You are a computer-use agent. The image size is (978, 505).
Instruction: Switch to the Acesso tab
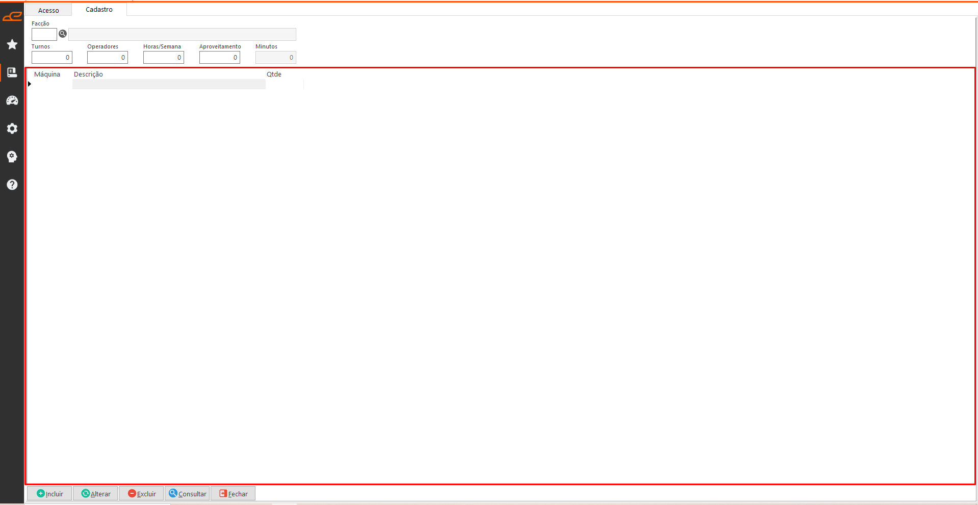click(48, 10)
